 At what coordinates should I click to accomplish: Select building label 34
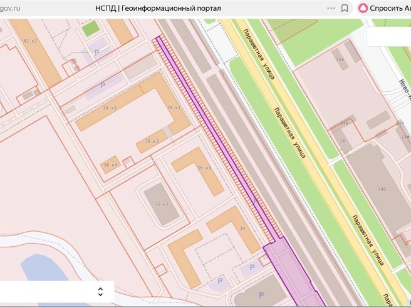tap(242, 228)
